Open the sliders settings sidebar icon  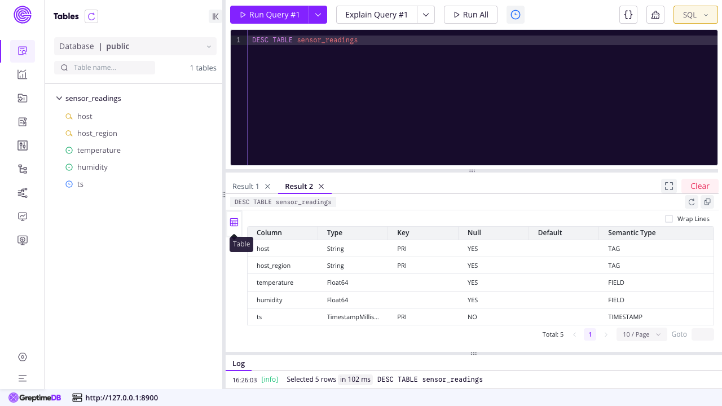tap(23, 145)
